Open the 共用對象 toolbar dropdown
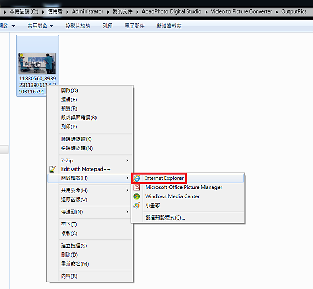 [40, 26]
